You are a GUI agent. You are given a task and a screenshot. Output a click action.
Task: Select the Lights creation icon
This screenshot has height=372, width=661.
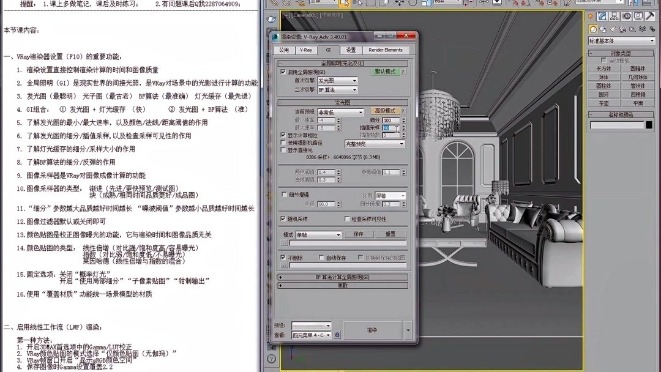click(x=612, y=29)
